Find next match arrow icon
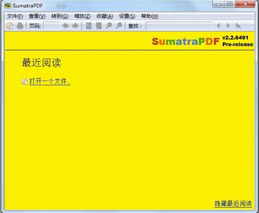This screenshot has width=259, height=213. (x=228, y=26)
